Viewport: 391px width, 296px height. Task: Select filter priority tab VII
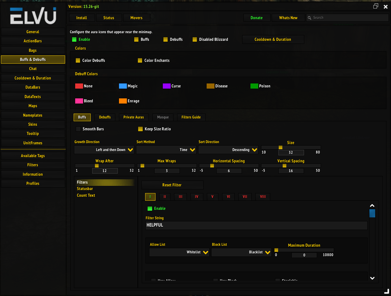click(x=245, y=197)
